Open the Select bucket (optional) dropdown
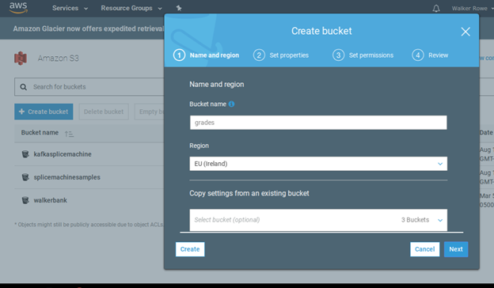The width and height of the screenshot is (494, 288). click(x=318, y=220)
